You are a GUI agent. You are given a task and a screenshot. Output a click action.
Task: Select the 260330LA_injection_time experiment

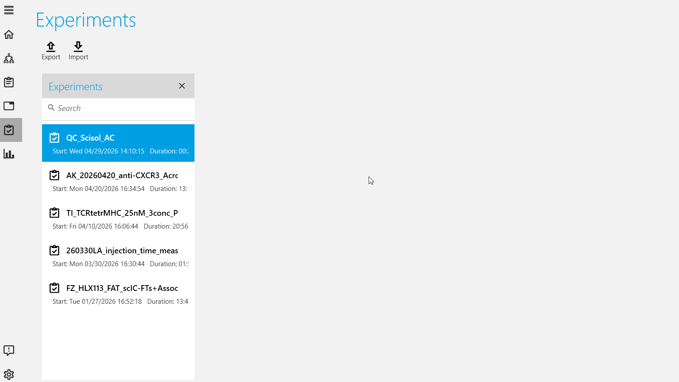[118, 256]
